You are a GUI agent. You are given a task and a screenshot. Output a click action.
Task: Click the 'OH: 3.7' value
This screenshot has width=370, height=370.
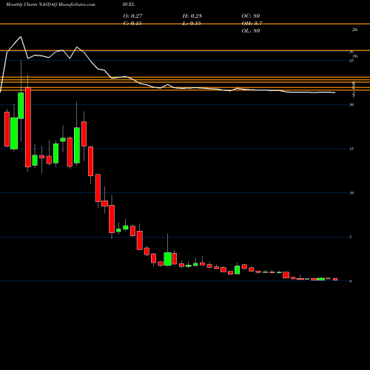tap(252, 24)
